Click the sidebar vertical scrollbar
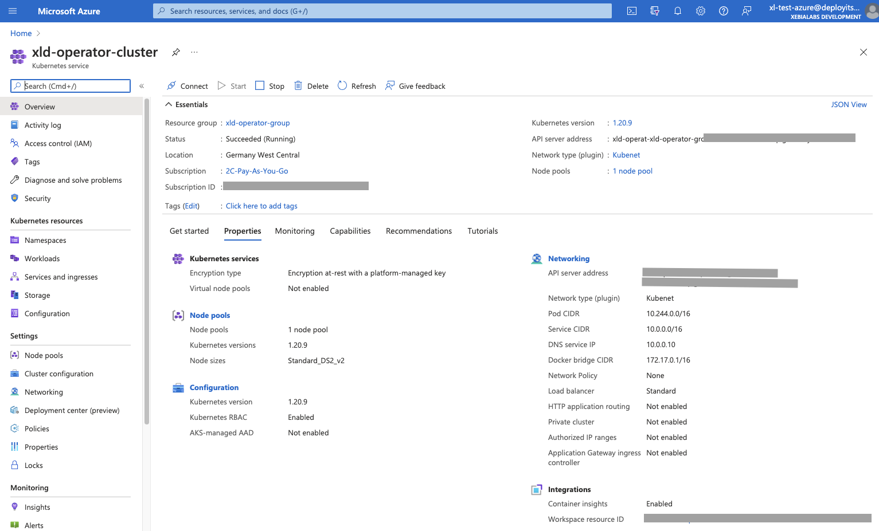 (x=147, y=261)
